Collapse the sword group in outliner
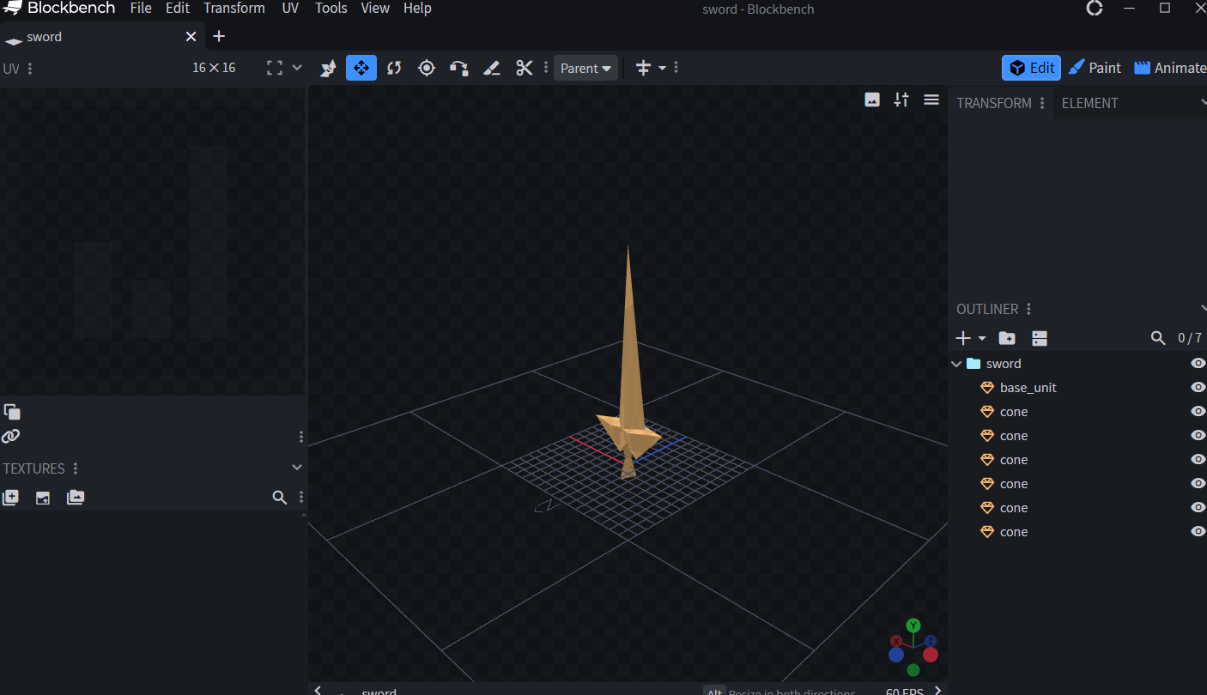1207x695 pixels. point(956,364)
